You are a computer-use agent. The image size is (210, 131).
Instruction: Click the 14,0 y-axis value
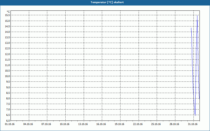coord(8,32)
